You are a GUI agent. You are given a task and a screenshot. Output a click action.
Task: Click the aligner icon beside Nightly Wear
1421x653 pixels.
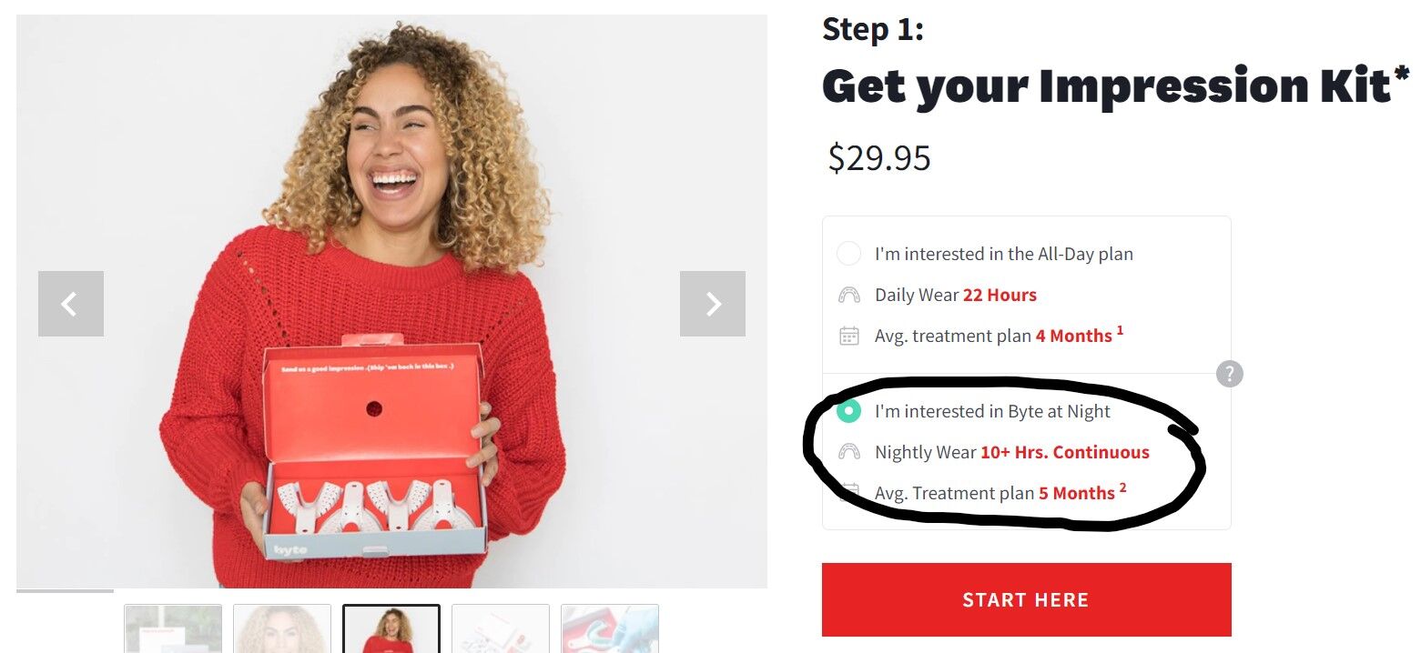848,452
